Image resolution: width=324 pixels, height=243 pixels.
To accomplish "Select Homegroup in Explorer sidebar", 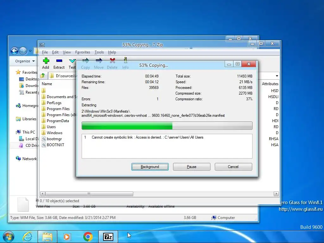I will tap(27, 106).
